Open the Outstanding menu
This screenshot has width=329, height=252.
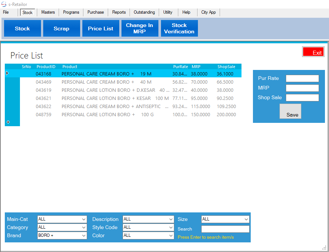144,12
